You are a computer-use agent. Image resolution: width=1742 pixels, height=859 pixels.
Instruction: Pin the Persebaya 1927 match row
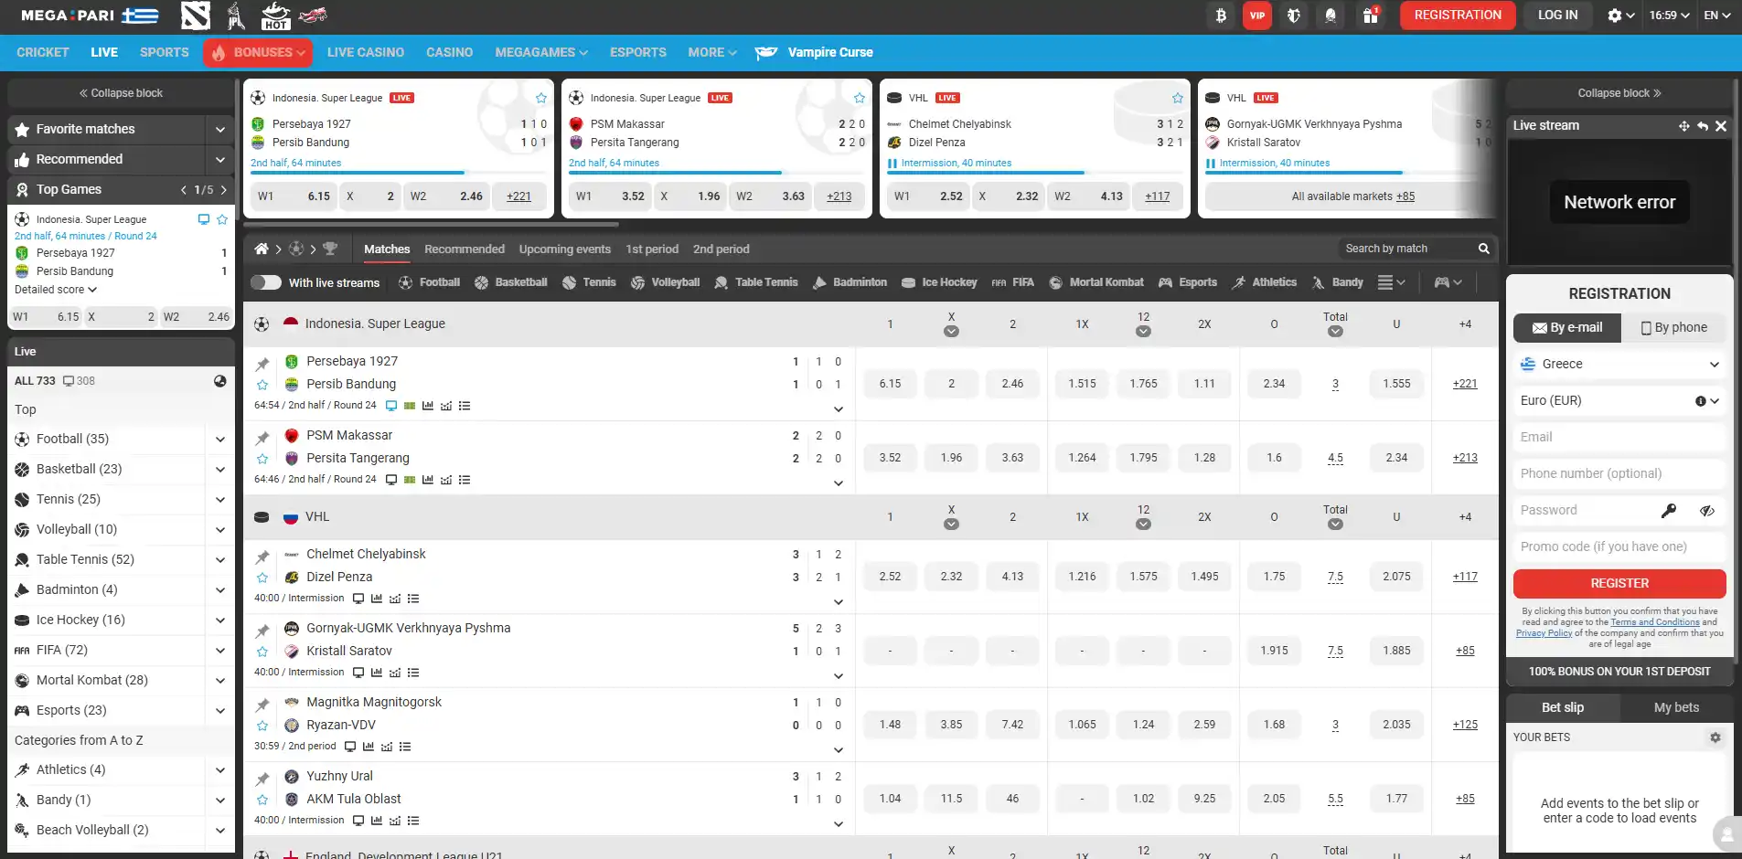click(x=262, y=364)
